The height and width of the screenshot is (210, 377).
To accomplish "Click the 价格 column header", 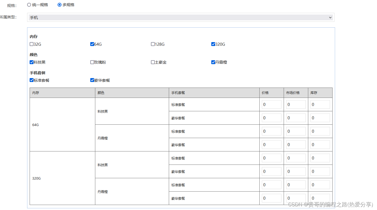I will [272, 93].
